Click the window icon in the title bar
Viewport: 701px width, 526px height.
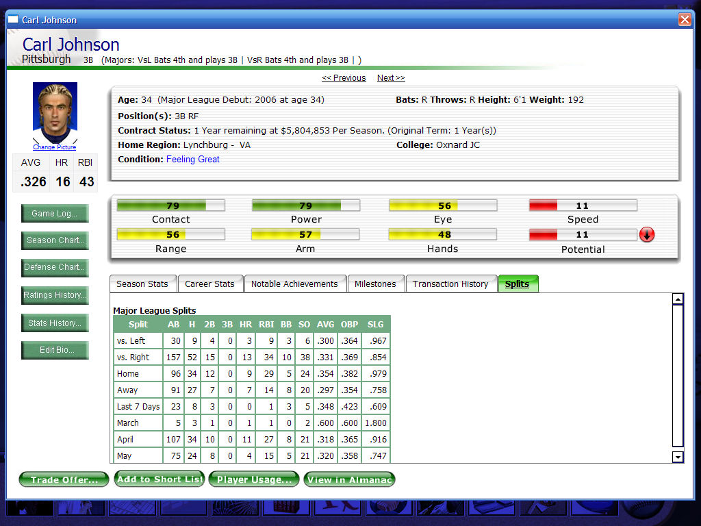(x=13, y=19)
